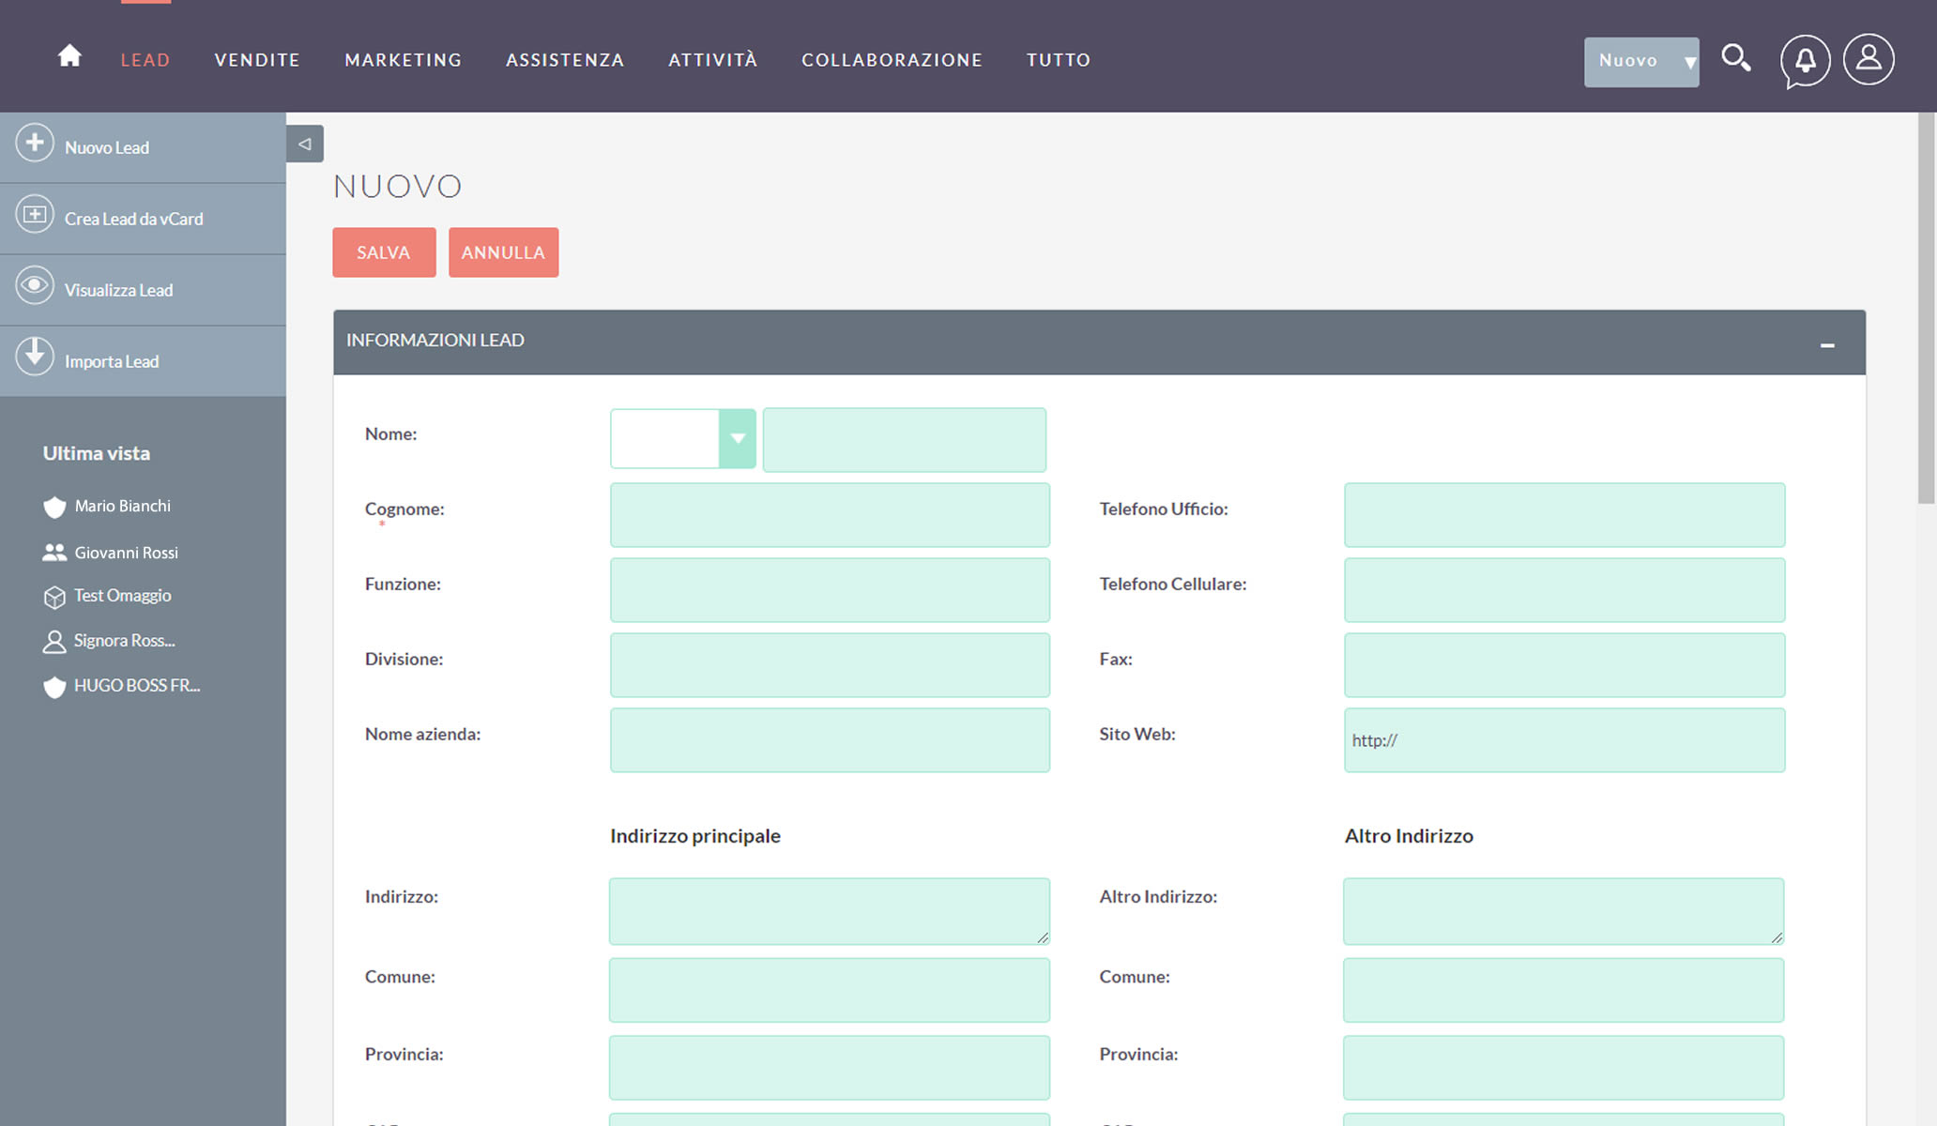Open the notifications bell icon
The width and height of the screenshot is (1937, 1126).
[1805, 61]
